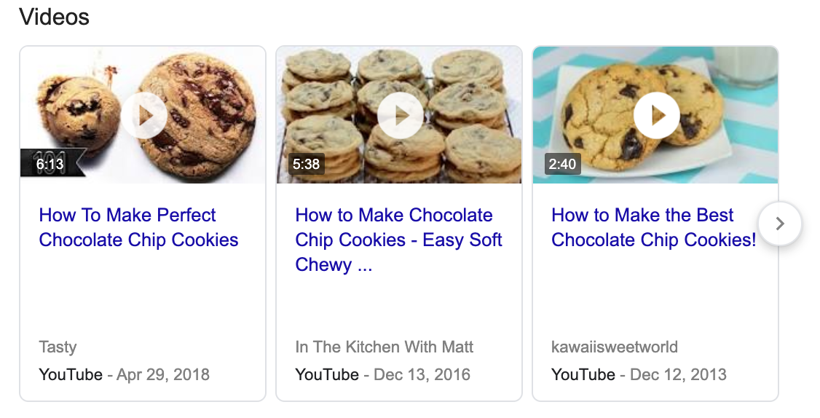820x418 pixels.
Task: Click the Apr 29, 2018 upload date
Action: click(163, 375)
